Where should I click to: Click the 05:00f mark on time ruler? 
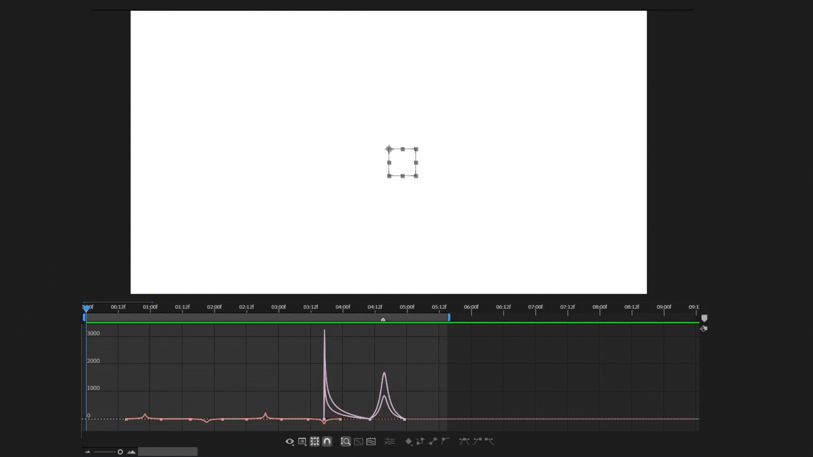coord(407,307)
